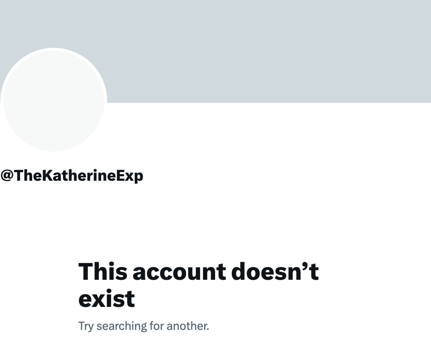The width and height of the screenshot is (431, 360).
Task: Click the word "This" in the heading
Action: pyautogui.click(x=103, y=271)
